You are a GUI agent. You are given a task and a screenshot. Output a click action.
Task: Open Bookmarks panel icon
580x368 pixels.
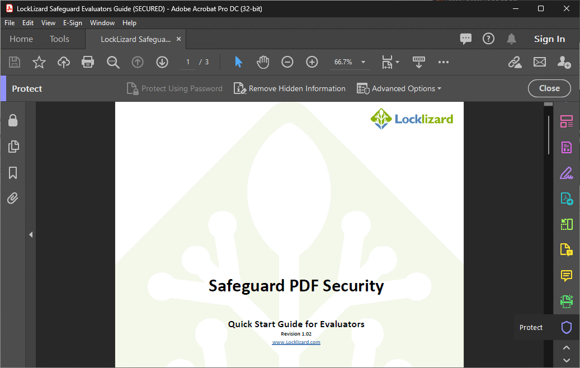point(13,173)
